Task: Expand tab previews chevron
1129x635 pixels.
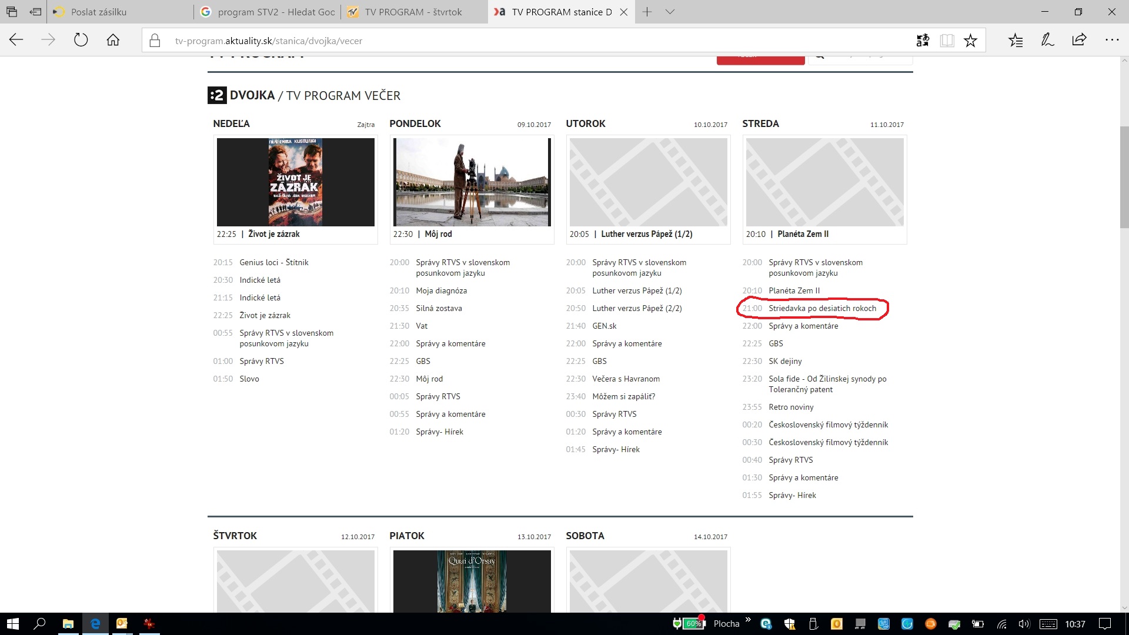Action: pyautogui.click(x=670, y=12)
